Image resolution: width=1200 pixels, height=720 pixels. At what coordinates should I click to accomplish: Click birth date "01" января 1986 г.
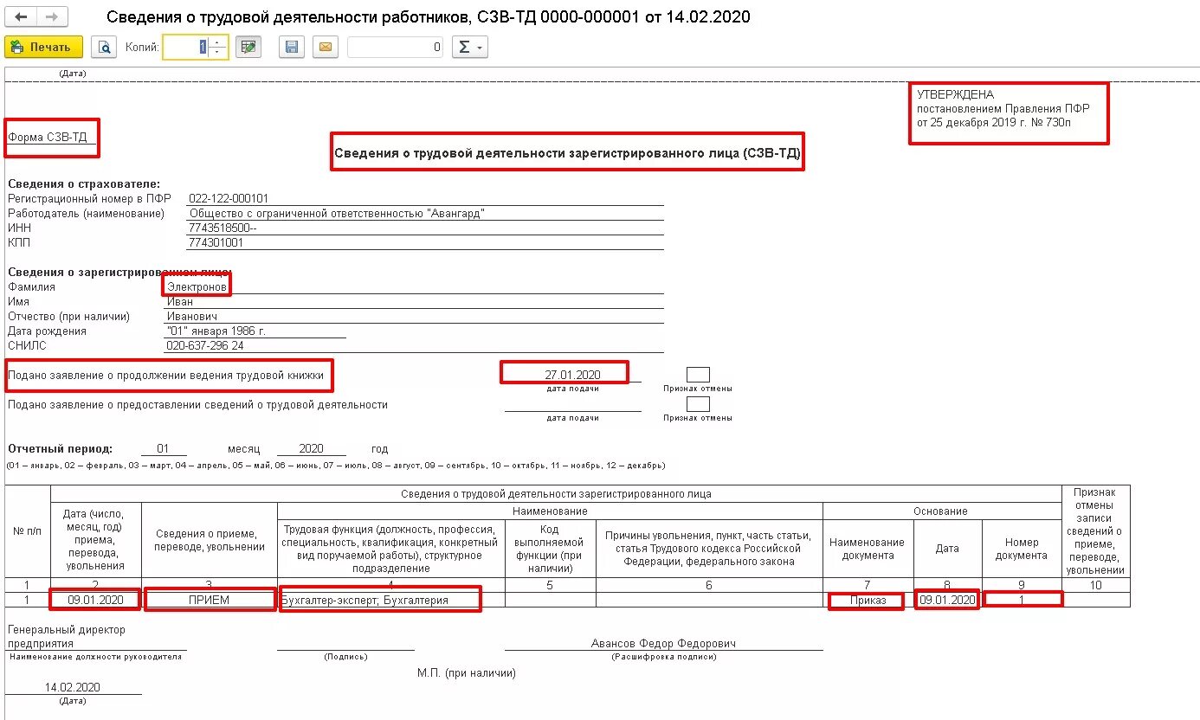(x=216, y=331)
